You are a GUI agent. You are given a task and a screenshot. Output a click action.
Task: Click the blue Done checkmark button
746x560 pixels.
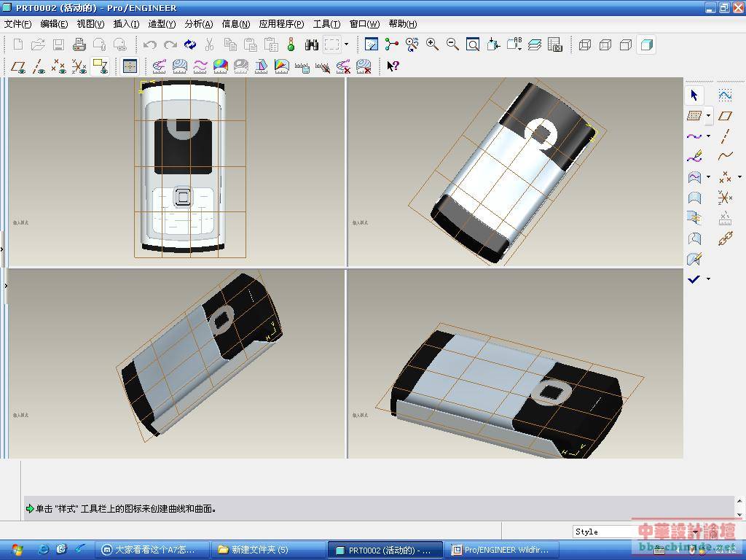[x=694, y=279]
